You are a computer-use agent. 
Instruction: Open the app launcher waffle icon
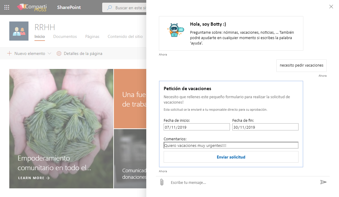click(7, 7)
